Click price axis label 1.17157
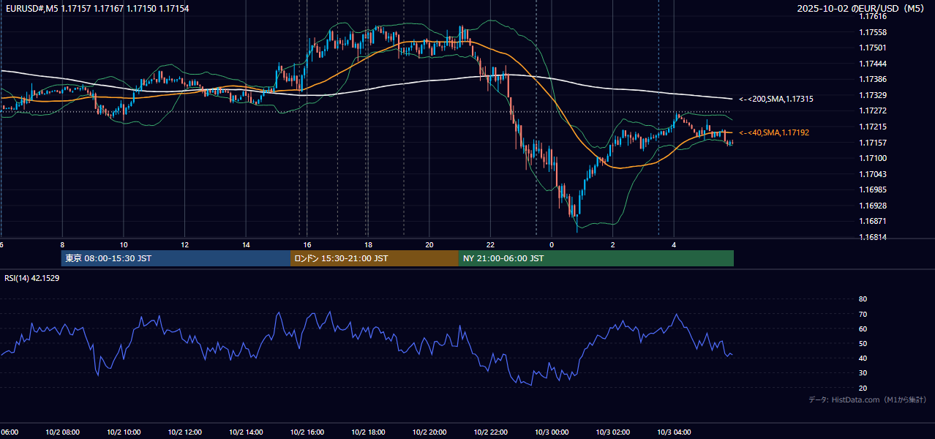The height and width of the screenshot is (439, 935). (x=873, y=142)
